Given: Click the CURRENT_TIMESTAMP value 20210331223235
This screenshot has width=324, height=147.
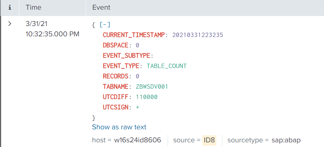Looking at the screenshot, I should 198,35.
